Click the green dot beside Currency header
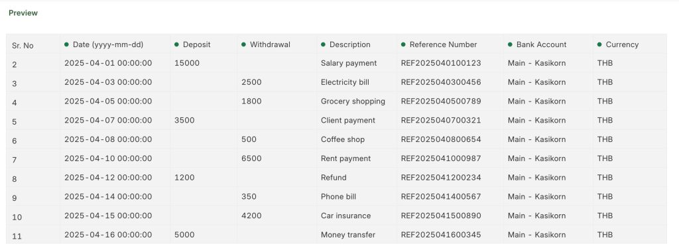This screenshot has width=679, height=248. click(599, 44)
